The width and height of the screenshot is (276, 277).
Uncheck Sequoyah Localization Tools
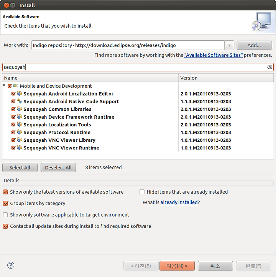pyautogui.click(x=13, y=124)
